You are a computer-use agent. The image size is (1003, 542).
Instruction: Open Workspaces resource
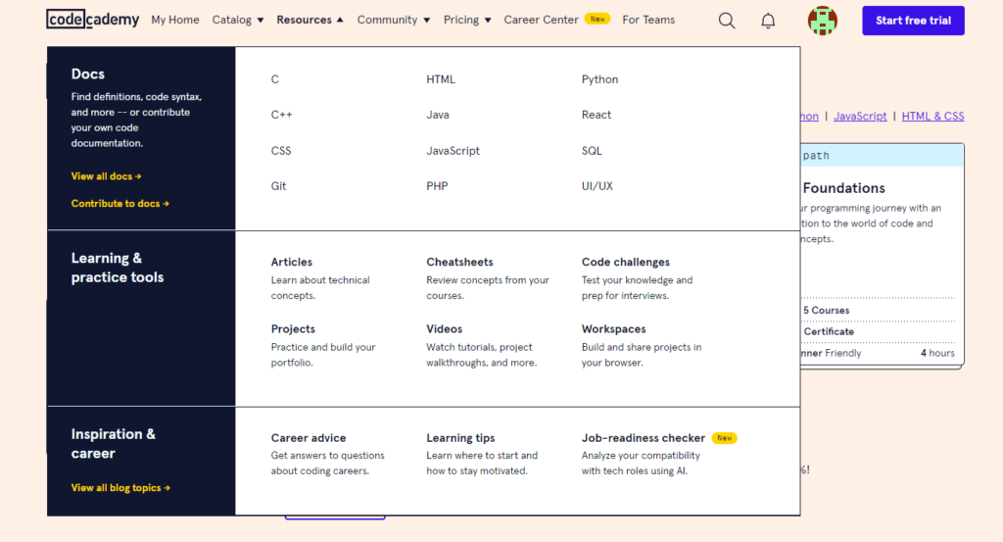tap(613, 329)
